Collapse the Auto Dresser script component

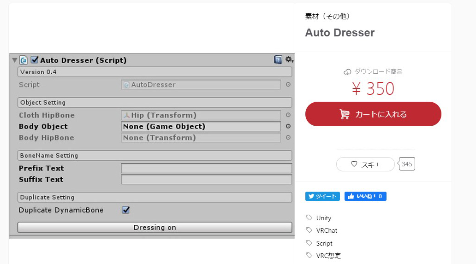(14, 60)
